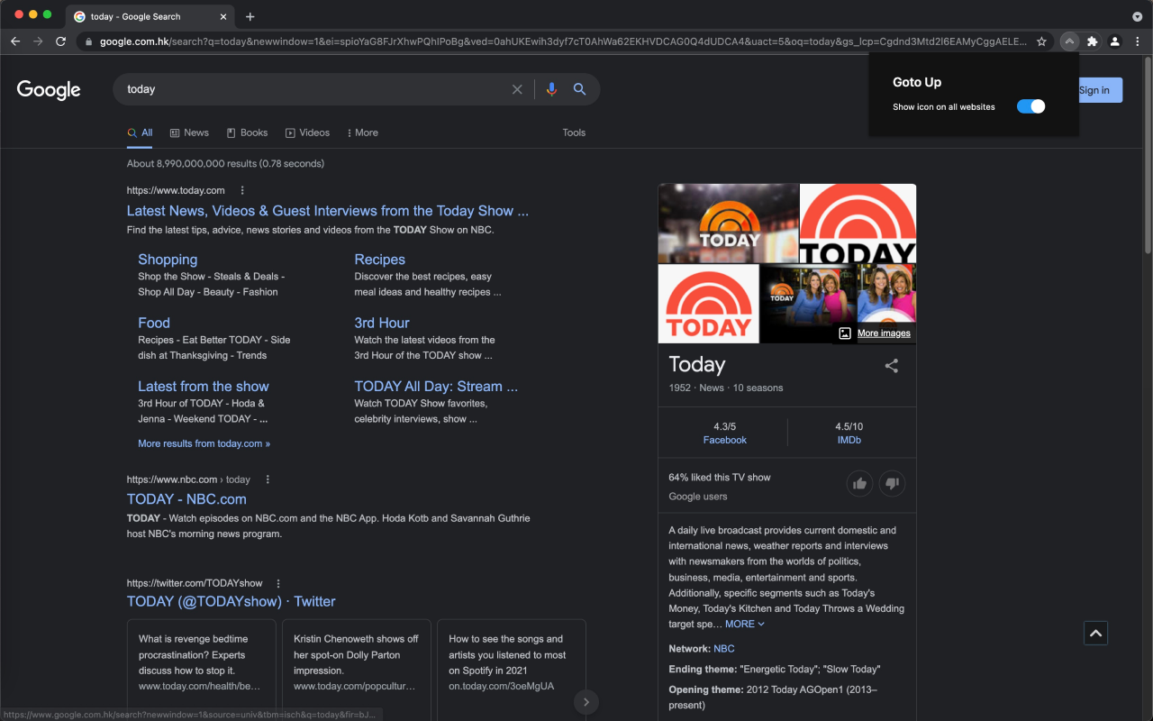Click the magnifying glass to search
The height and width of the screenshot is (721, 1153).
click(579, 89)
